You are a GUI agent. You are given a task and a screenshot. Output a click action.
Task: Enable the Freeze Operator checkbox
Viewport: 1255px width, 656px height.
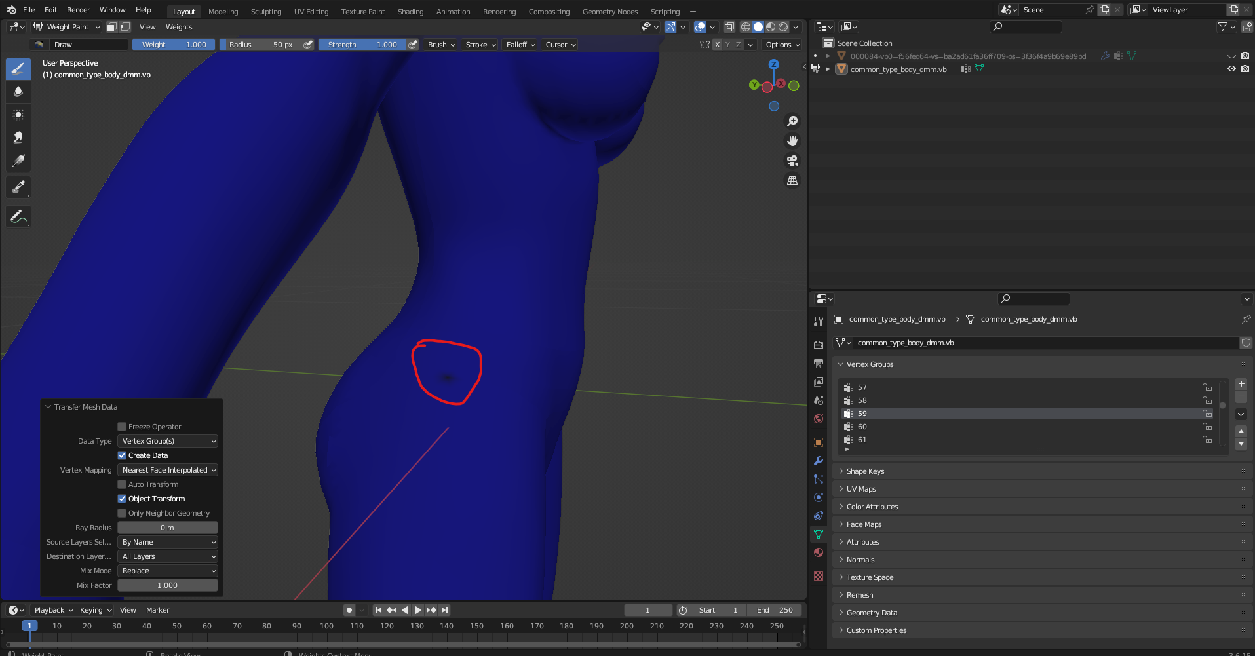point(122,427)
